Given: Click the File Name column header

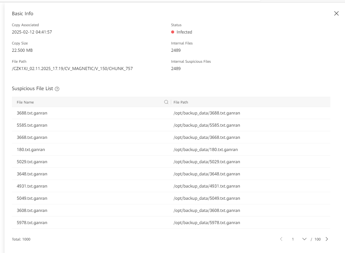Looking at the screenshot, I should tap(25, 102).
